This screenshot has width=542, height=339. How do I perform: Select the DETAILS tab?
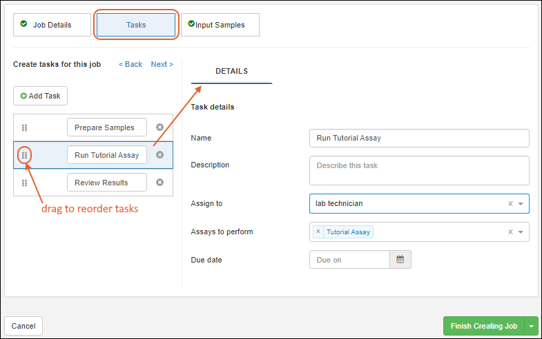231,71
